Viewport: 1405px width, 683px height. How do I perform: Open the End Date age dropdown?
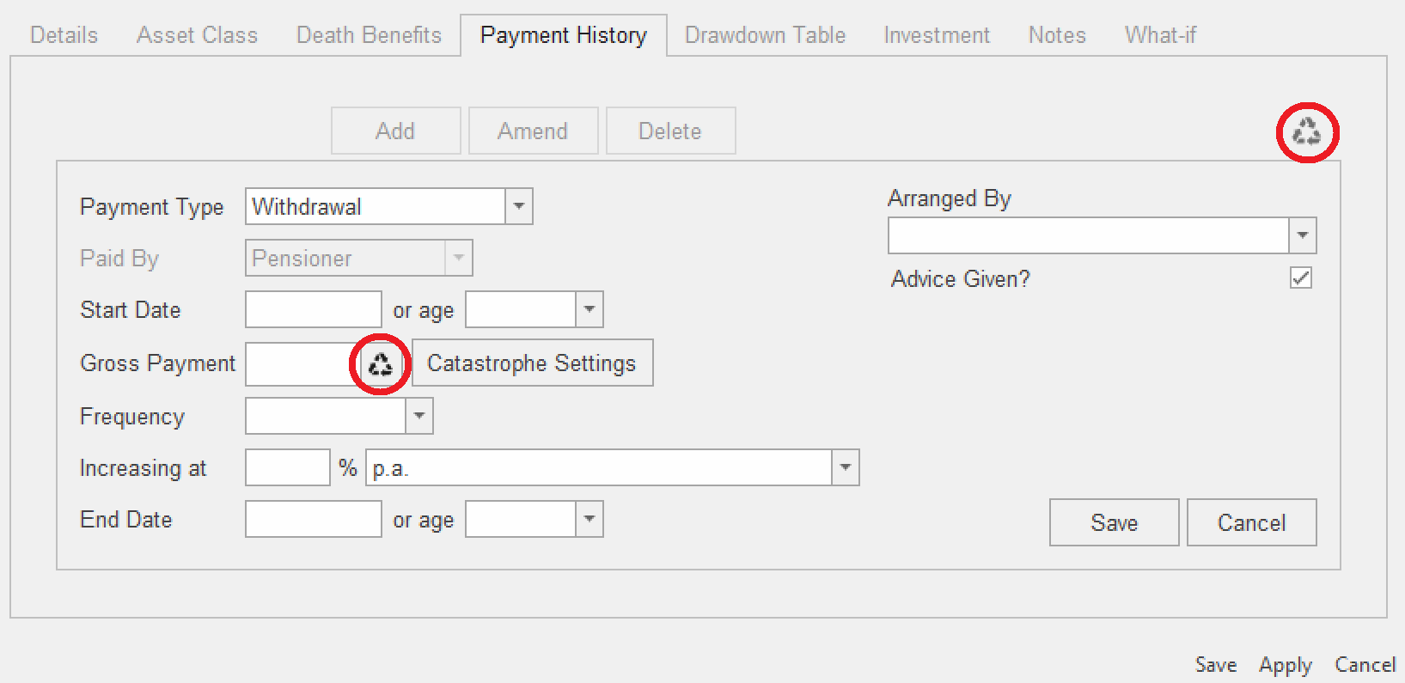point(589,520)
